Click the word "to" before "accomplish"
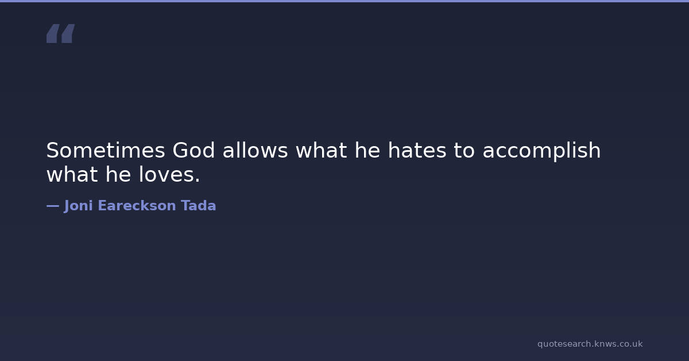The width and height of the screenshot is (689, 361). pos(464,151)
